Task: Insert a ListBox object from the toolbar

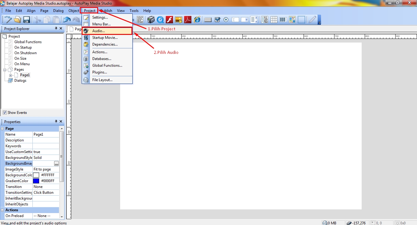Action: (254, 20)
